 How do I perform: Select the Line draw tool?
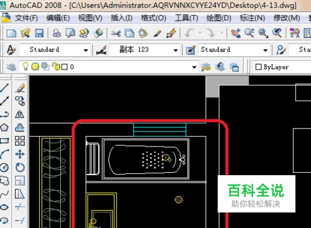pos(4,88)
